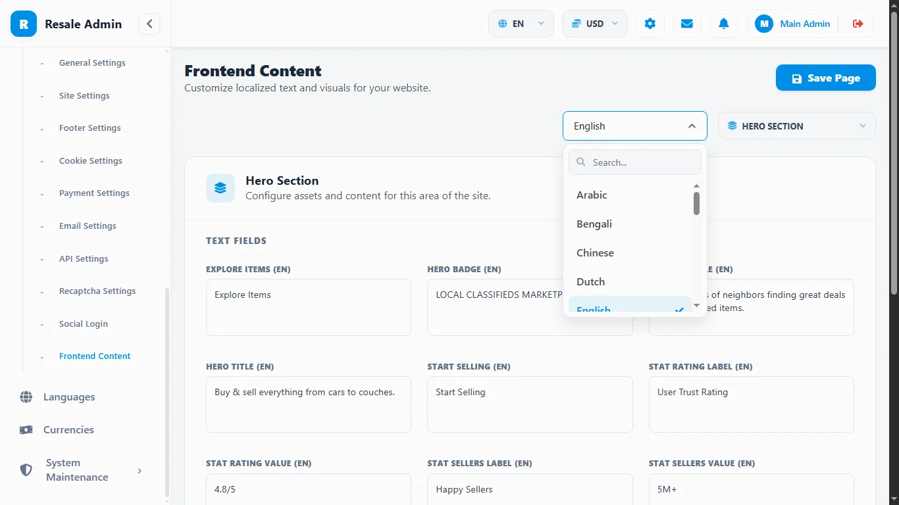The width and height of the screenshot is (899, 505).
Task: Go to Languages page
Action: [69, 397]
